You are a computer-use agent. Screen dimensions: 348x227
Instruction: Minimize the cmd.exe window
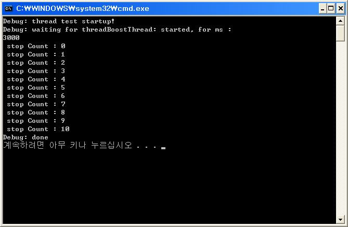click(x=323, y=9)
